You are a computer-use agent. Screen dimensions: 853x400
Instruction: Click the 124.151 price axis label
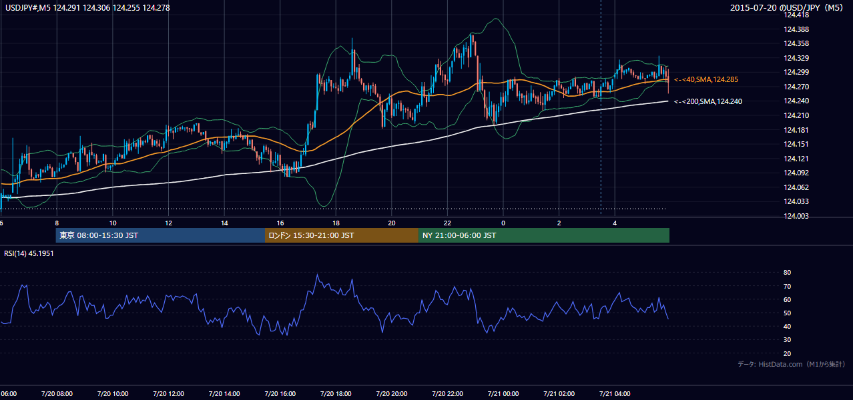796,144
